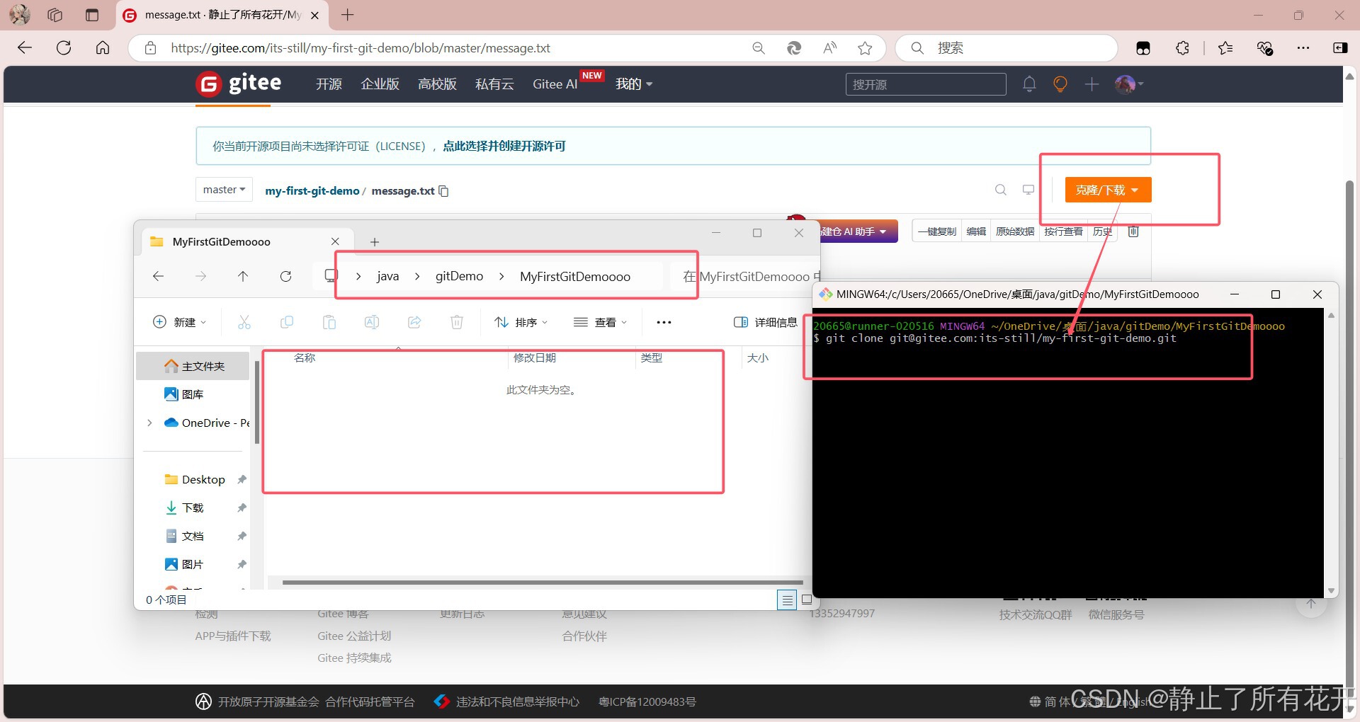Add this page to browser favorites
The width and height of the screenshot is (1360, 722).
(865, 48)
